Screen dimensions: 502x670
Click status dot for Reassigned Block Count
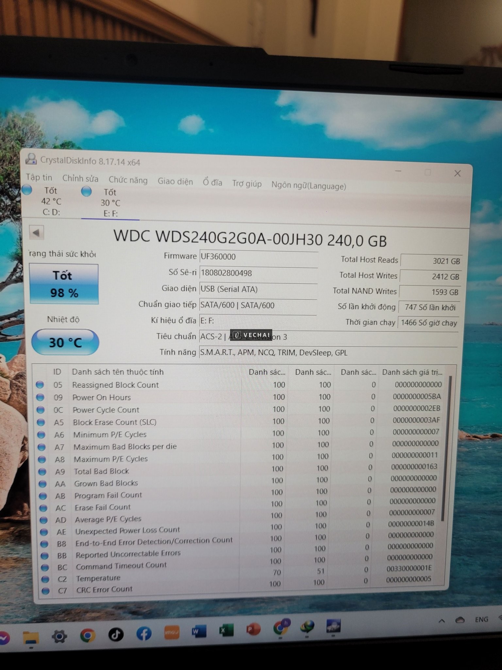tap(40, 385)
